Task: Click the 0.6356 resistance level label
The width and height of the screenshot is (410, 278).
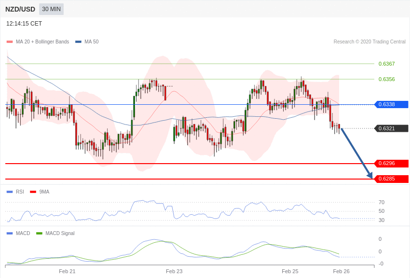Action: 386,79
